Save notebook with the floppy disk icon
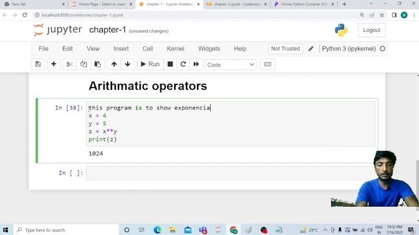This screenshot has height=235, width=419. coord(38,64)
